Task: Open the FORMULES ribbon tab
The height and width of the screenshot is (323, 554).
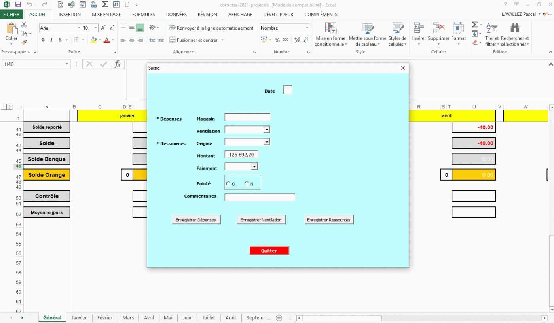Action: click(x=143, y=15)
